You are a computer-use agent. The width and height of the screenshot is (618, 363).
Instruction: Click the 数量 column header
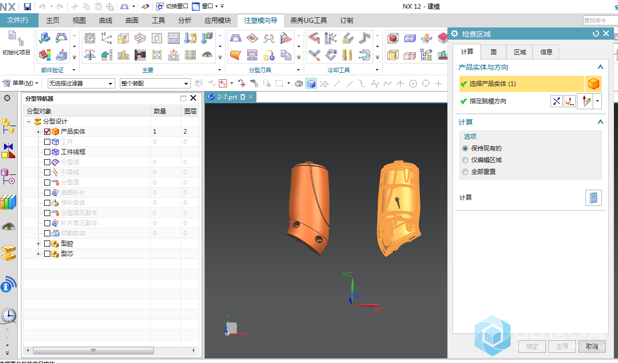(166, 111)
